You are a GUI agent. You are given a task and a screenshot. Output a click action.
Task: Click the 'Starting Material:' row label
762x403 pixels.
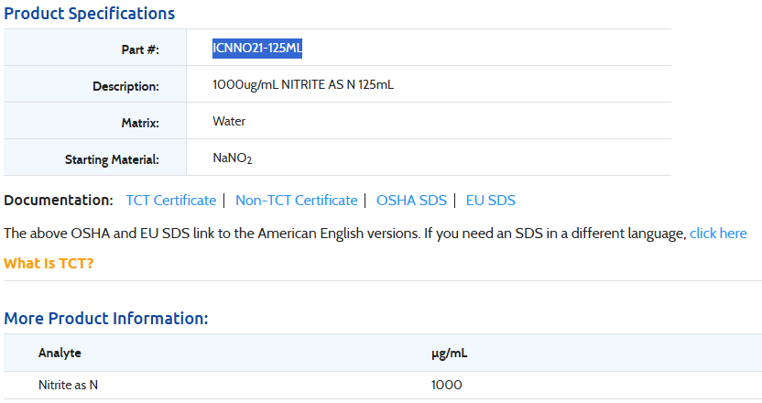[x=112, y=159]
